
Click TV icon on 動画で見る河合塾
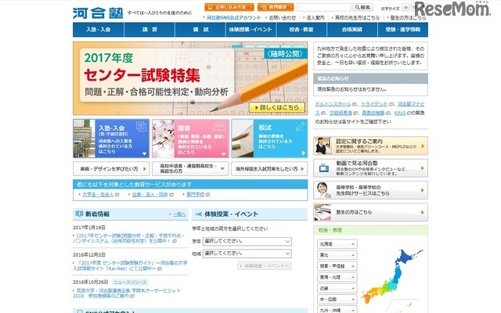point(324,168)
